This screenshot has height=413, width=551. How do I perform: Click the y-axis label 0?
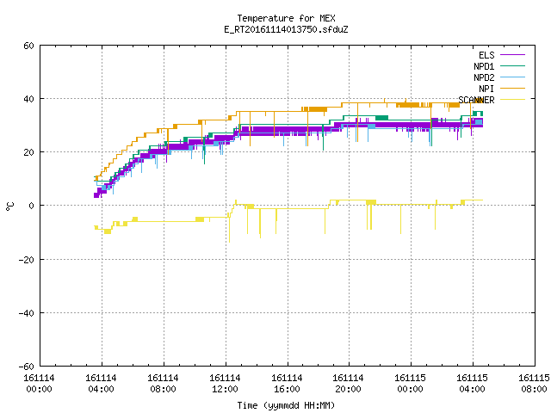pyautogui.click(x=32, y=206)
